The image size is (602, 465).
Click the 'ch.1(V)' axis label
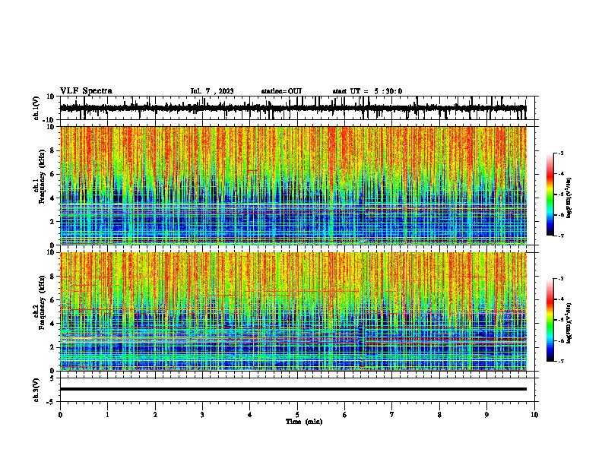(x=36, y=108)
